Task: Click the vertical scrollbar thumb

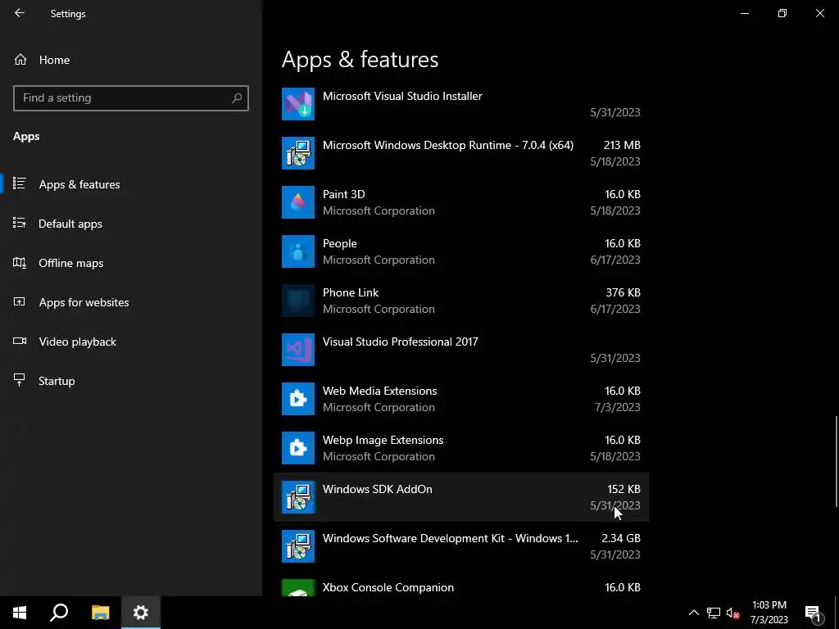Action: 837,462
